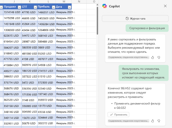Click Применить to apply the filter
The height and width of the screenshot is (128, 172).
(118, 114)
